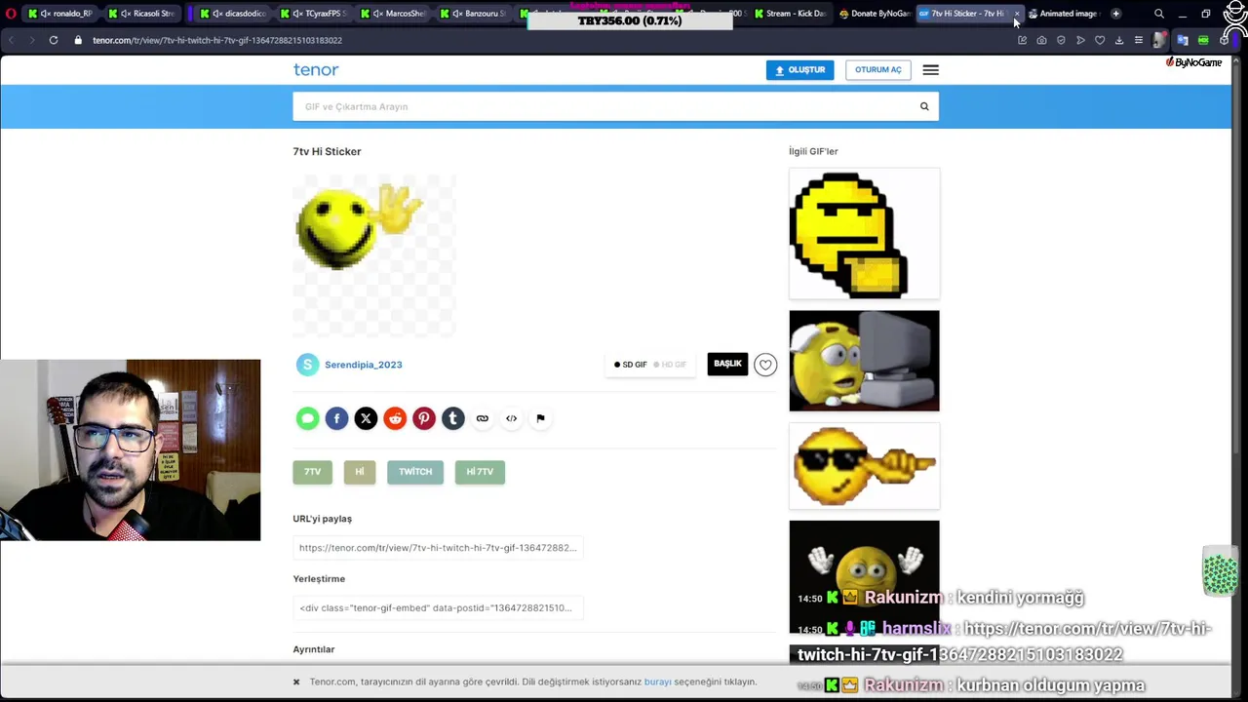Select the Hİ tag
1248x702 pixels.
point(360,472)
